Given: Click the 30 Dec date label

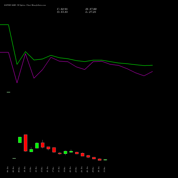Looking at the screenshot, I should click(x=99, y=169).
